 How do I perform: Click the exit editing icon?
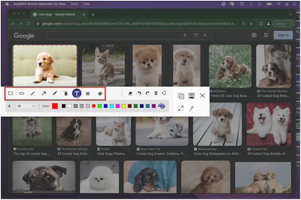(x=164, y=93)
